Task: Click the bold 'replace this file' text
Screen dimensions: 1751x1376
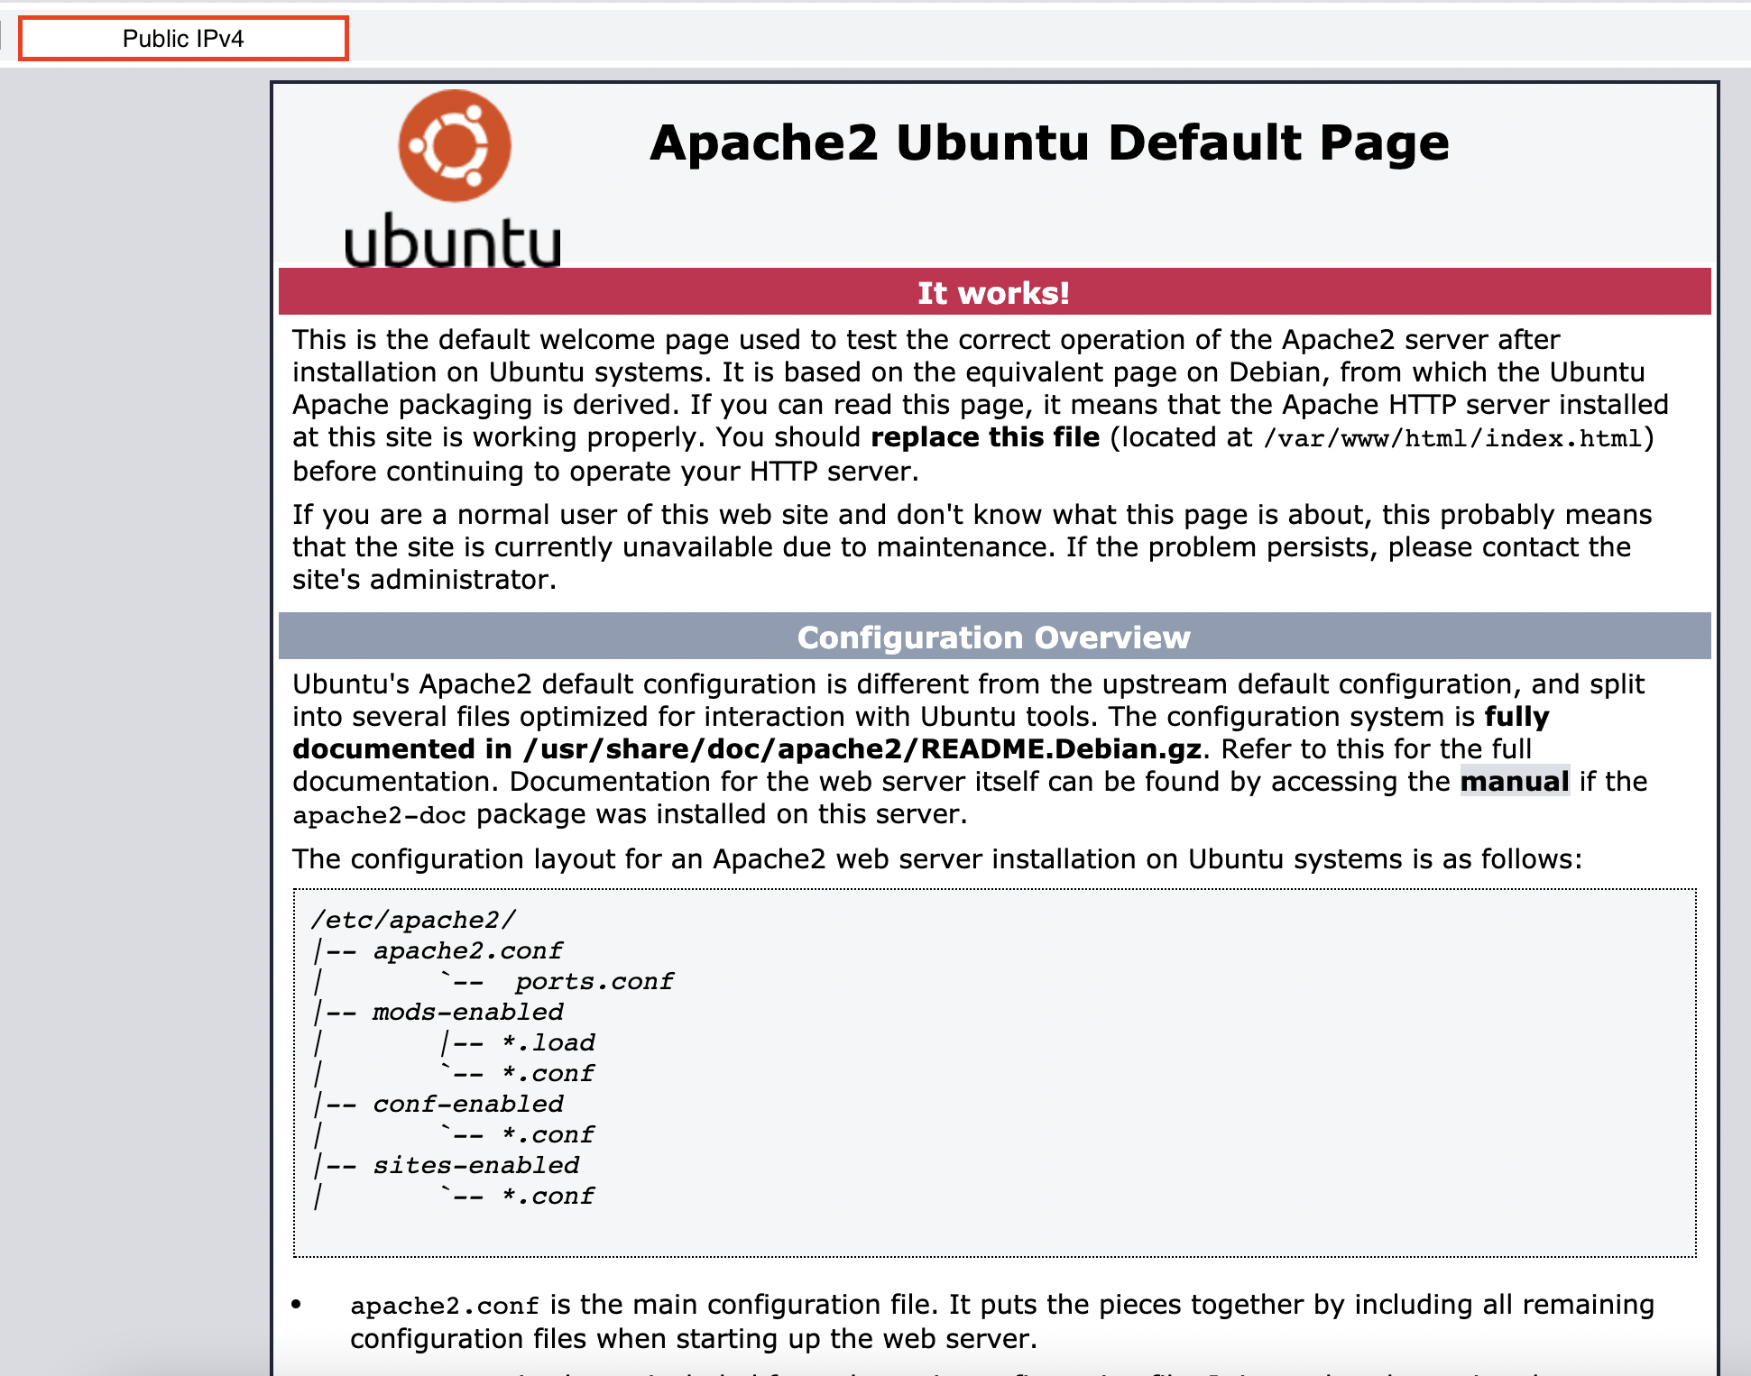Action: pos(985,437)
